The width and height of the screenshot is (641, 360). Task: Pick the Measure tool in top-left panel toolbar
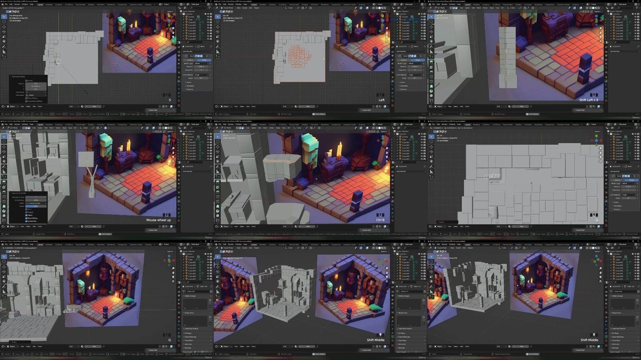4,51
